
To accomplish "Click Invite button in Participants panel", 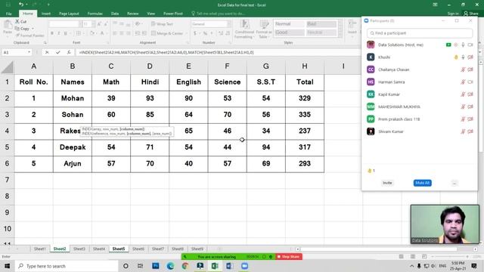I will pyautogui.click(x=387, y=183).
